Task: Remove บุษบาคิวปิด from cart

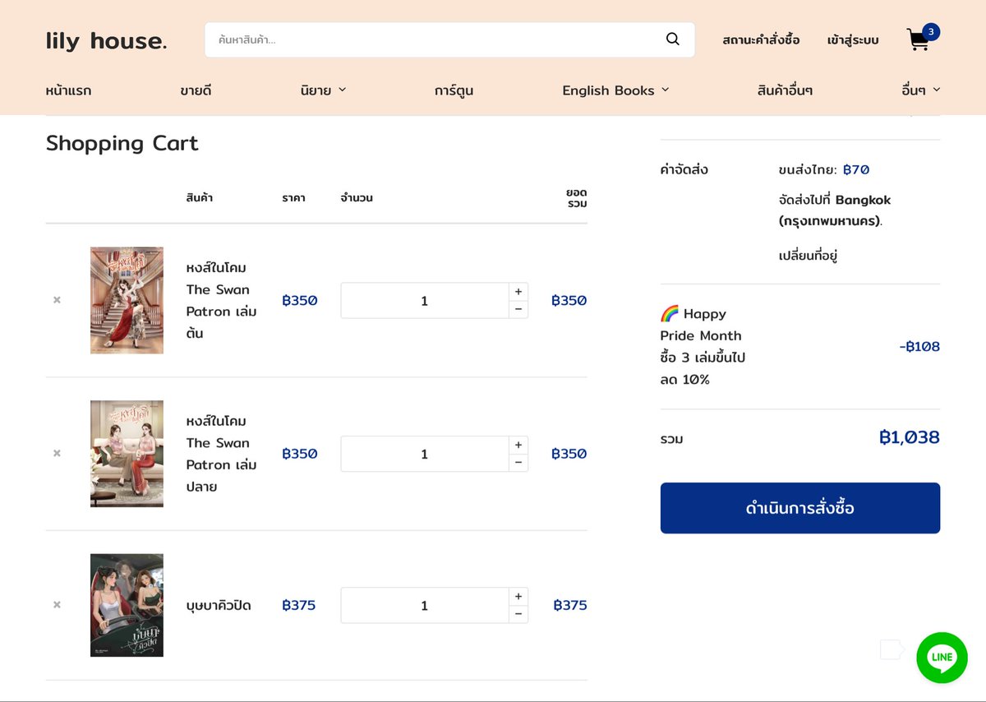Action: [x=57, y=605]
